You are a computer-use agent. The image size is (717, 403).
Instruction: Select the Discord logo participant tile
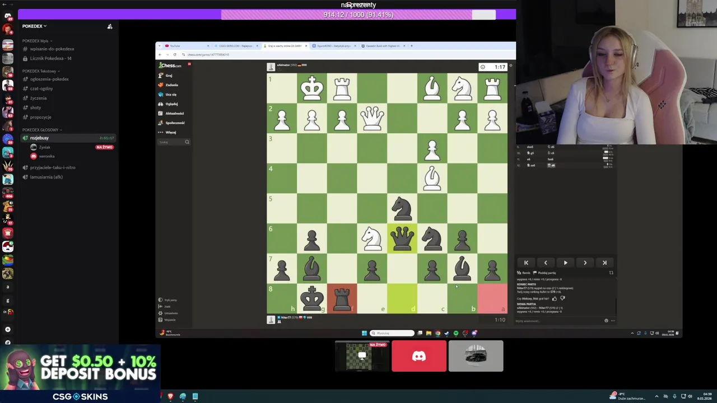419,356
